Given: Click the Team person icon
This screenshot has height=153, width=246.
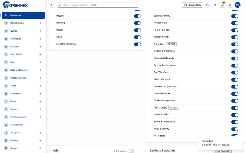Looking at the screenshot, I should 6,86.
